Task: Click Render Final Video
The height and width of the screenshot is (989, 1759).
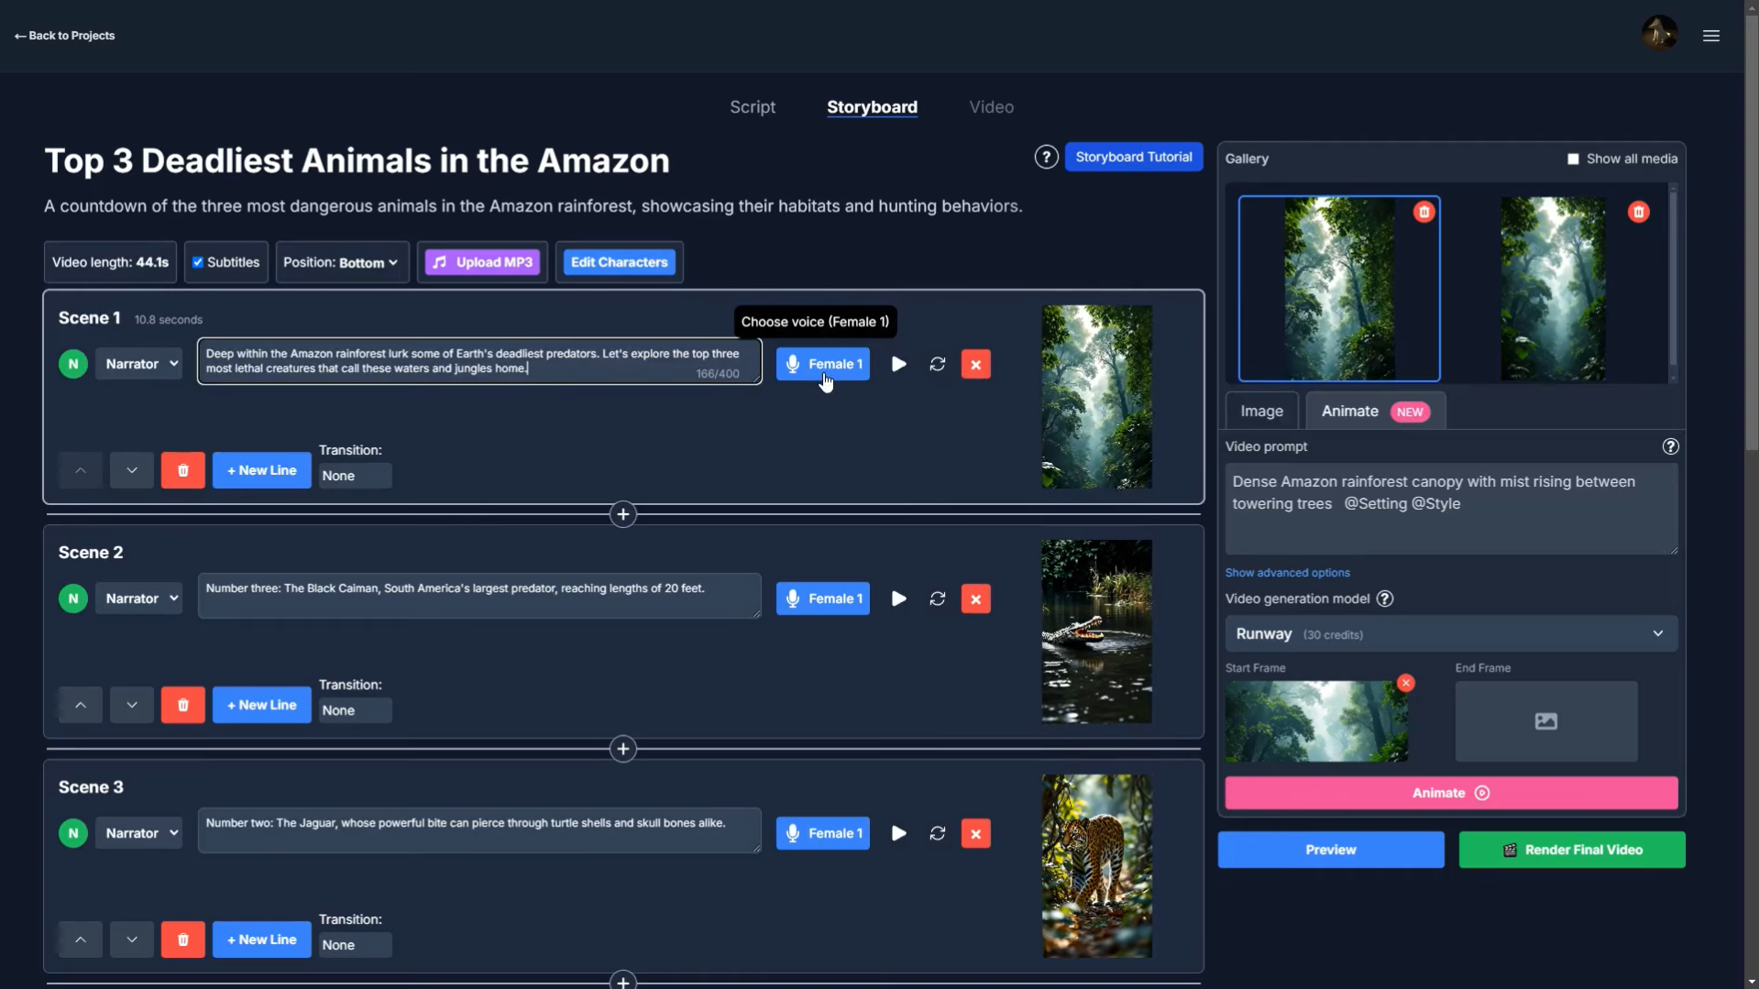Action: [1570, 849]
